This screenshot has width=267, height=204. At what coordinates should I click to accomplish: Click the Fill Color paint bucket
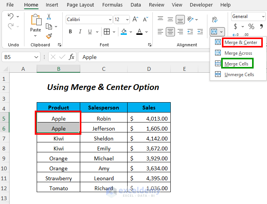click(124, 32)
